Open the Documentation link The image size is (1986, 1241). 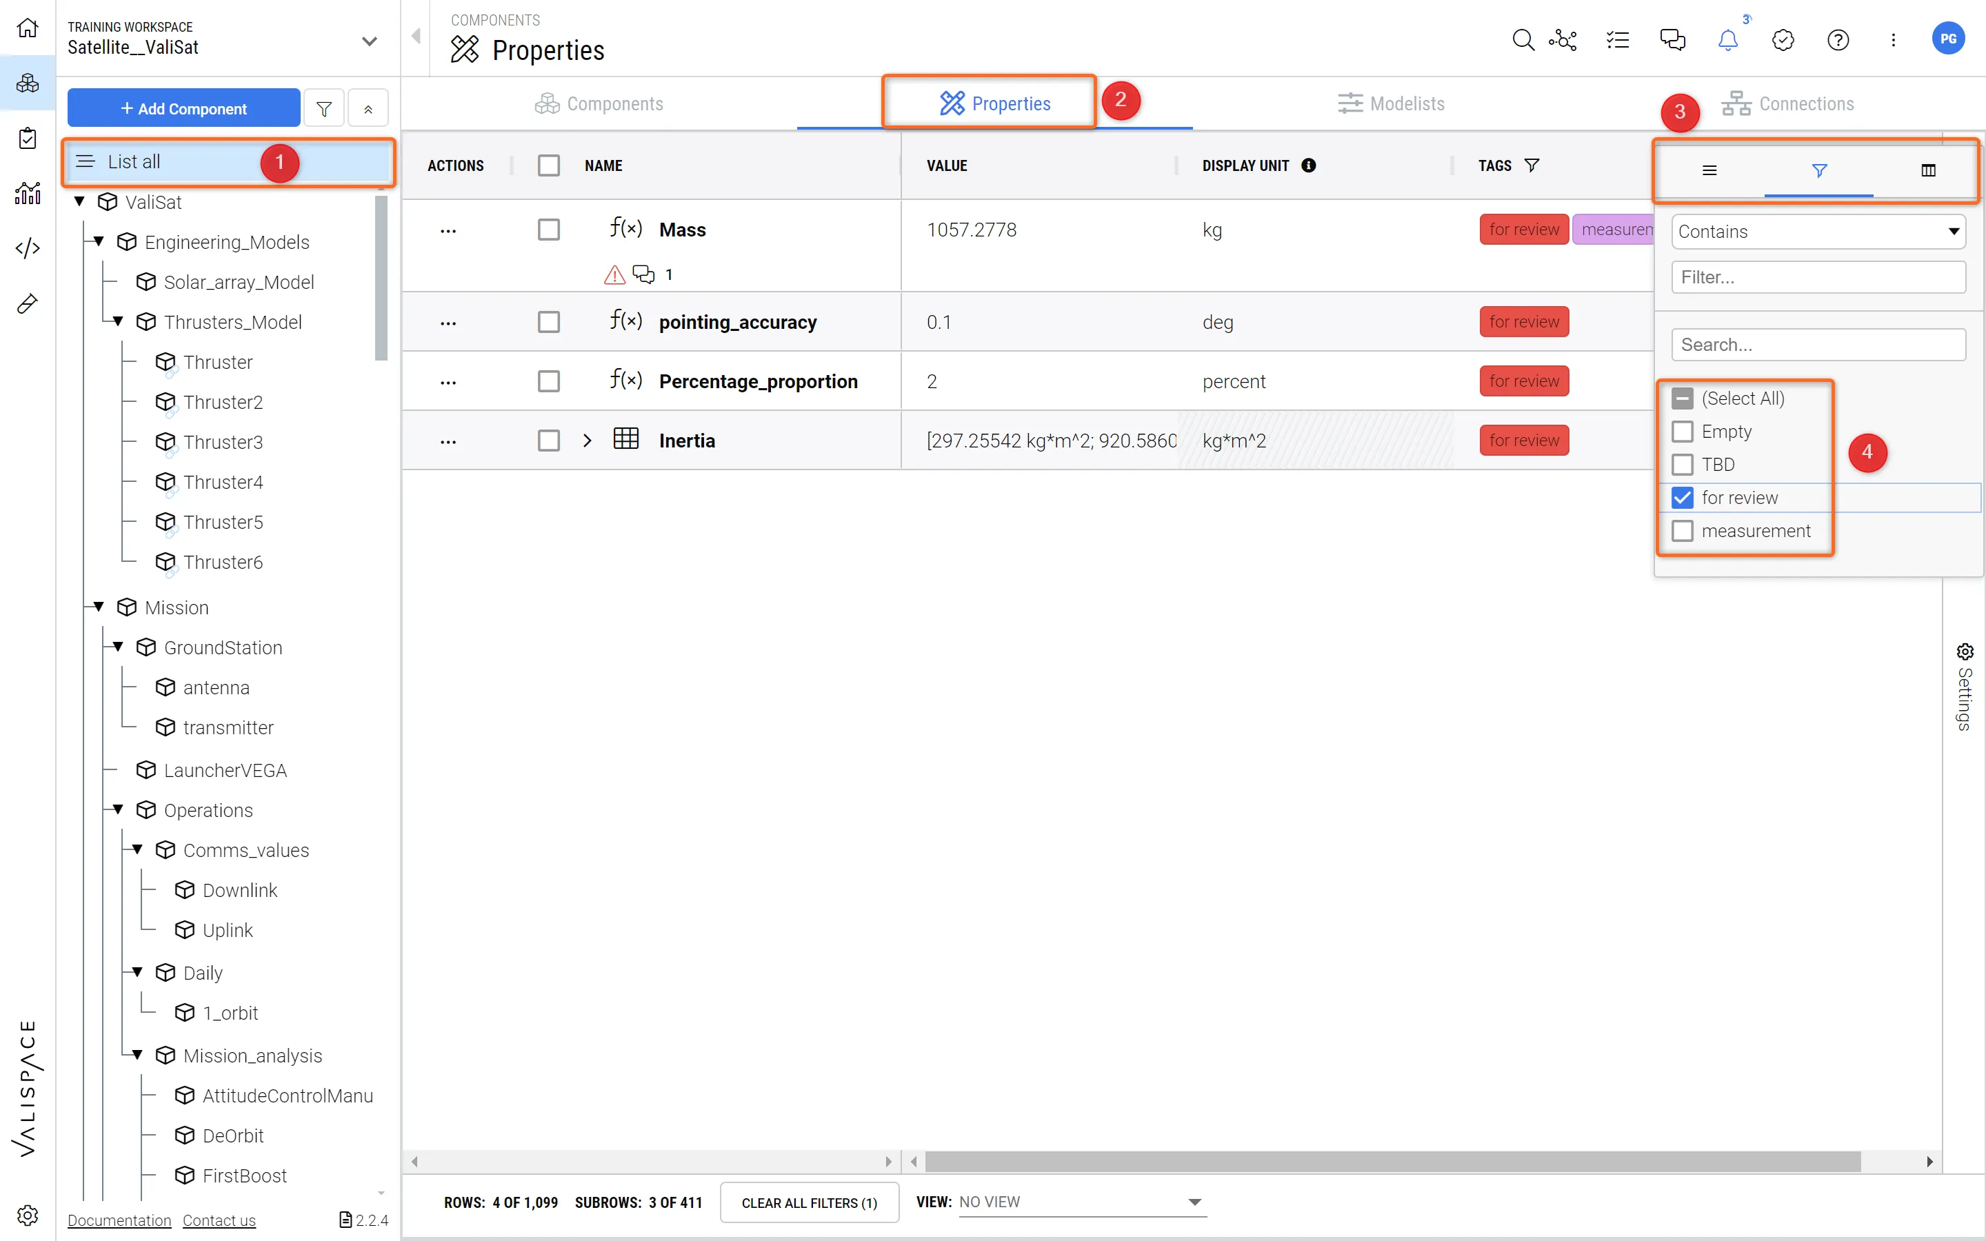[119, 1220]
